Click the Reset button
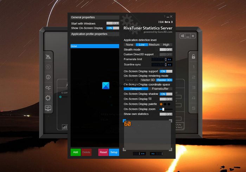 click(x=103, y=152)
